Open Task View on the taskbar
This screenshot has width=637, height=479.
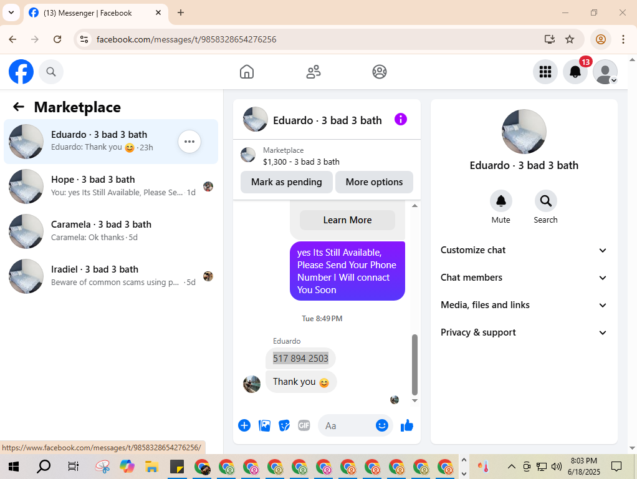click(73, 467)
